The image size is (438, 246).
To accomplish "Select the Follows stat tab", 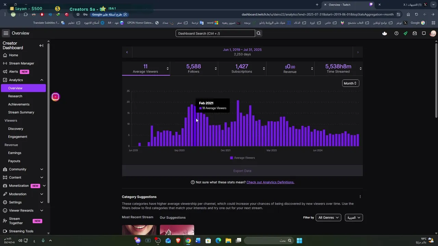I will [x=194, y=68].
